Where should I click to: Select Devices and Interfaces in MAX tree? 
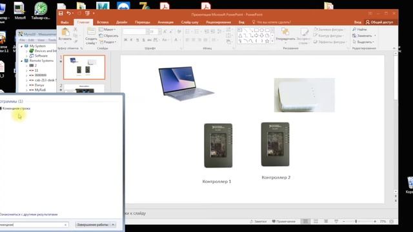pyautogui.click(x=45, y=51)
